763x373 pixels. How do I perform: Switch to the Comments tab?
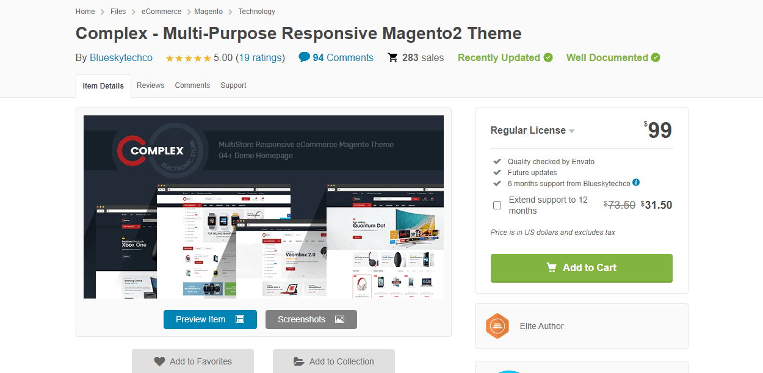192,85
